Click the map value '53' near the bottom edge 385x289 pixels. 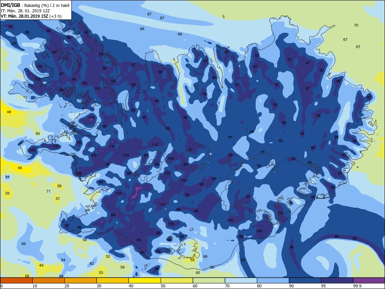tap(101, 272)
